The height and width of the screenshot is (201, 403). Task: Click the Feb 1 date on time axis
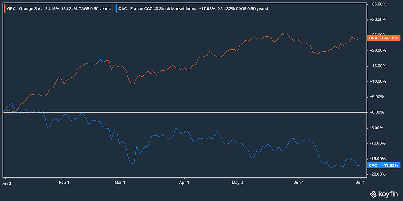click(64, 183)
